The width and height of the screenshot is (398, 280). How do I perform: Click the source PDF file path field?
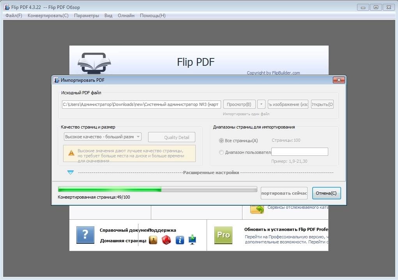(x=142, y=104)
